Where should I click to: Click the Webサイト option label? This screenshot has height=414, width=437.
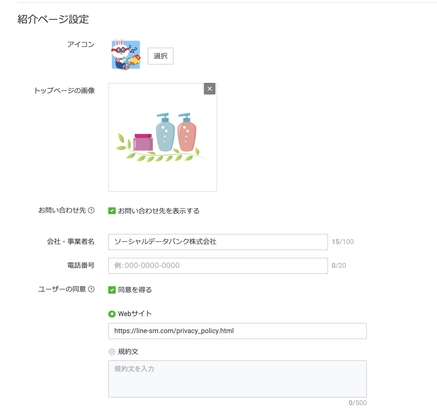coord(135,314)
